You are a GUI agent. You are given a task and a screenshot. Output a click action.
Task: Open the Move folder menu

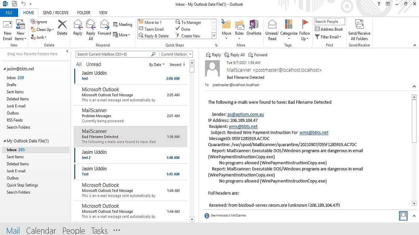pyautogui.click(x=227, y=30)
